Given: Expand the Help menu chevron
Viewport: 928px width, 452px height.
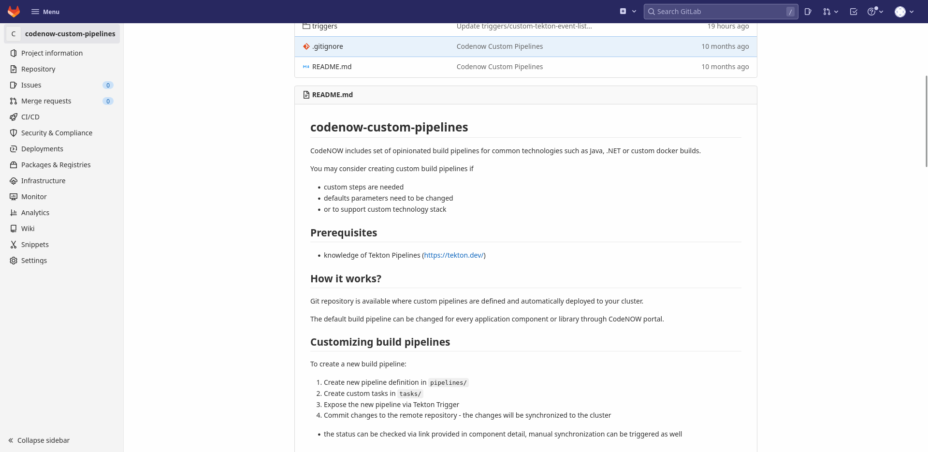Looking at the screenshot, I should (x=881, y=12).
